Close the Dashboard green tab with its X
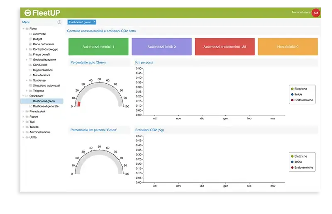Viewport: 332px width, 214px height. [x=94, y=22]
